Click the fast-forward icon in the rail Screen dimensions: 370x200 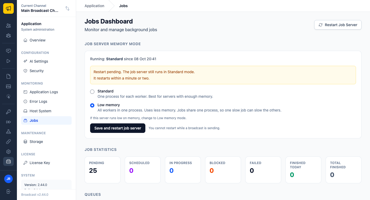[x=8, y=122]
